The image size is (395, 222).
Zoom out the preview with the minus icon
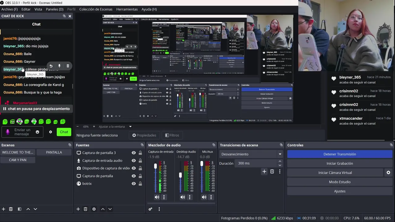[78, 126]
